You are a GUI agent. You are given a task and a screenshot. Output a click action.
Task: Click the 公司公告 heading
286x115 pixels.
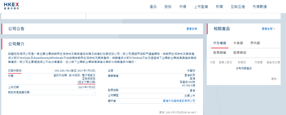pos(16,29)
